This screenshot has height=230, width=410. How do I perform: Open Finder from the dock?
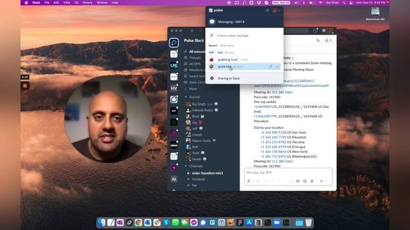click(101, 222)
